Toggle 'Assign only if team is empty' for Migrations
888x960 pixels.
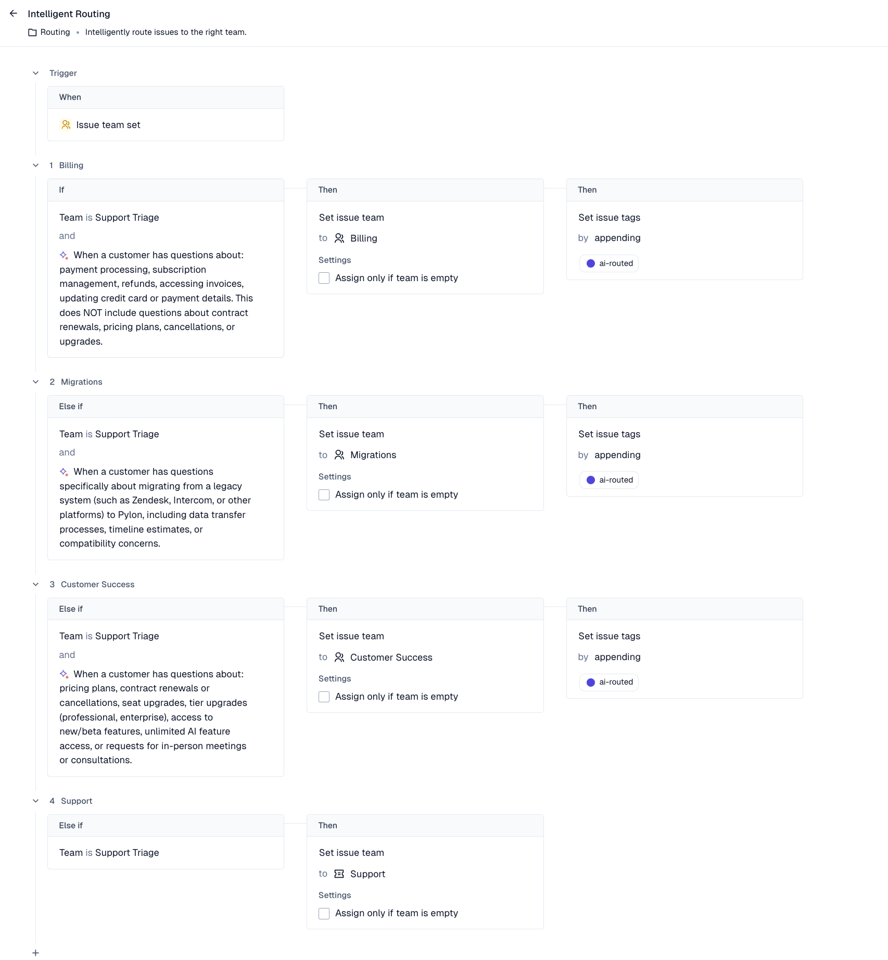point(324,495)
